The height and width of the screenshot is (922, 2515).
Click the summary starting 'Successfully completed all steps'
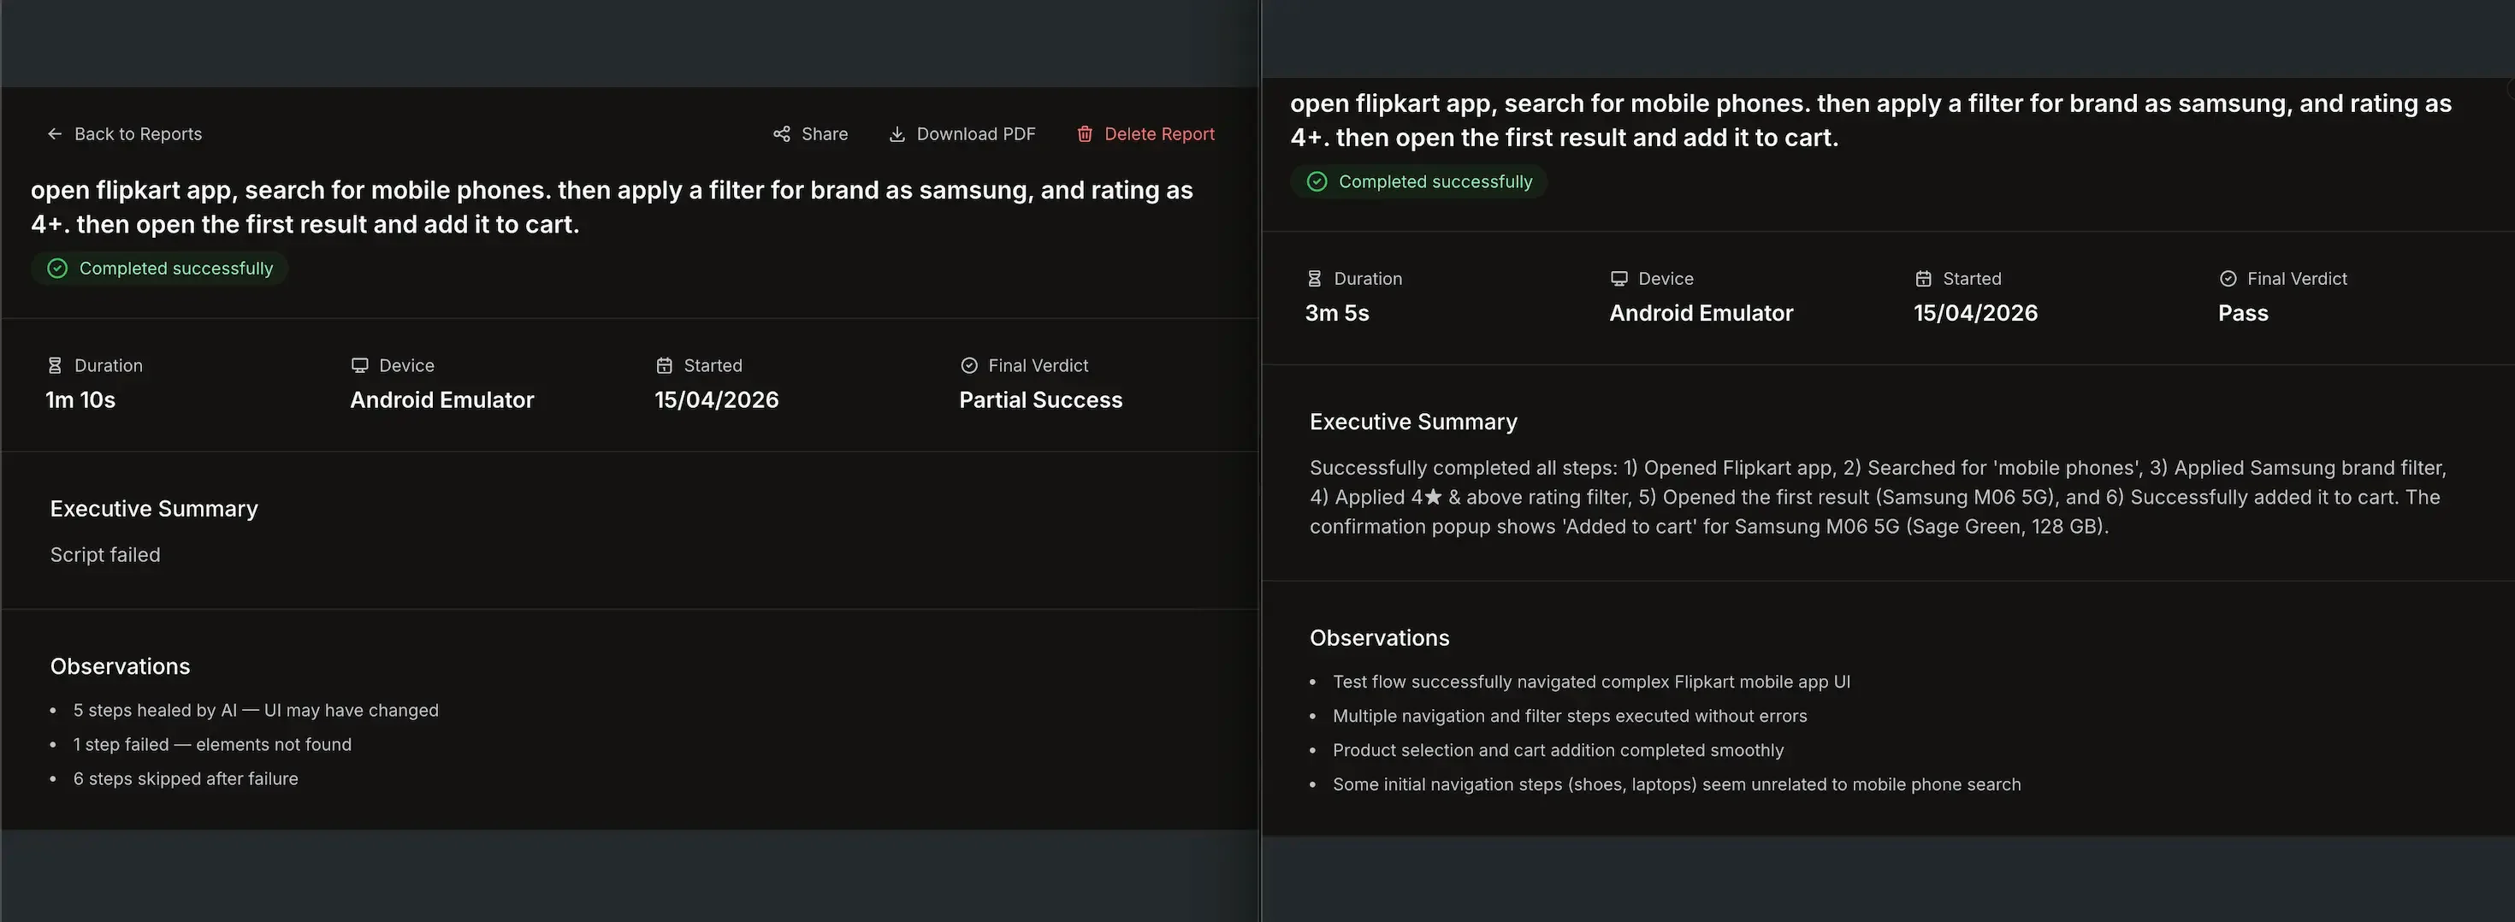tap(1879, 498)
